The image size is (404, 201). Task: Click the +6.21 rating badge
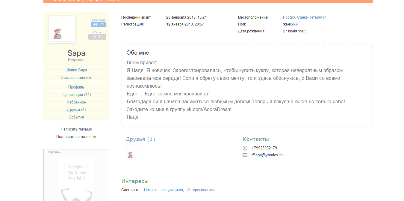(99, 25)
